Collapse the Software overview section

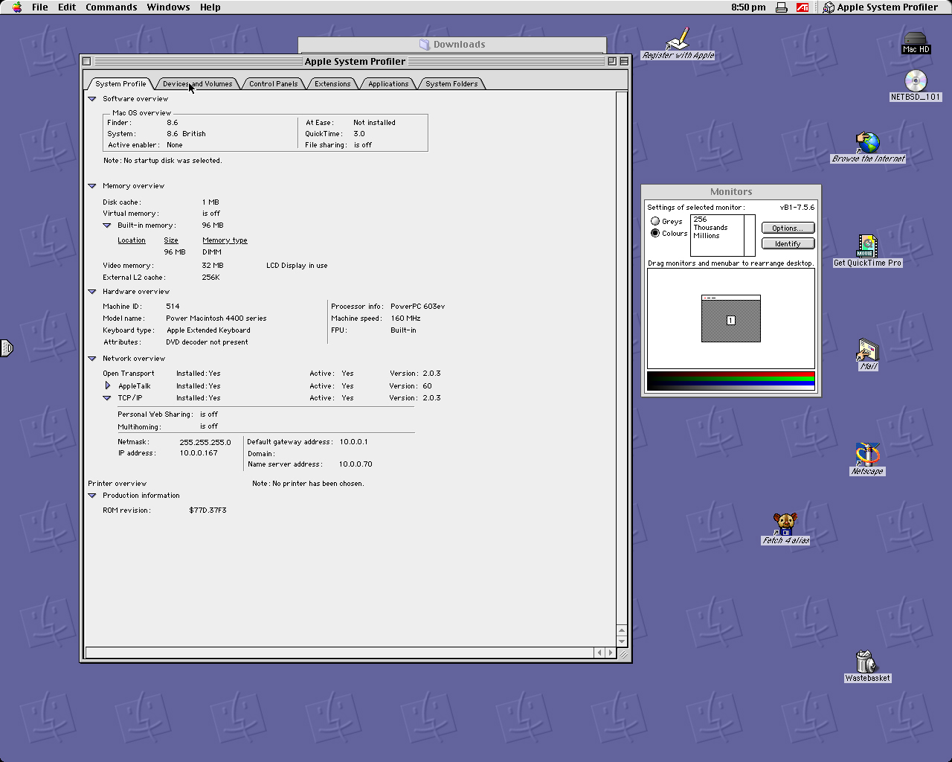coord(92,99)
